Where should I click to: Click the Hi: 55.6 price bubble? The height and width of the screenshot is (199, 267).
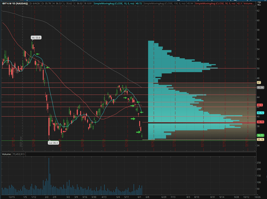point(36,38)
